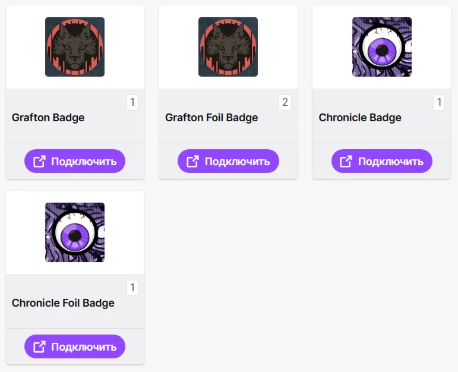Click the external-link icon under Chronicle Badge

point(346,161)
